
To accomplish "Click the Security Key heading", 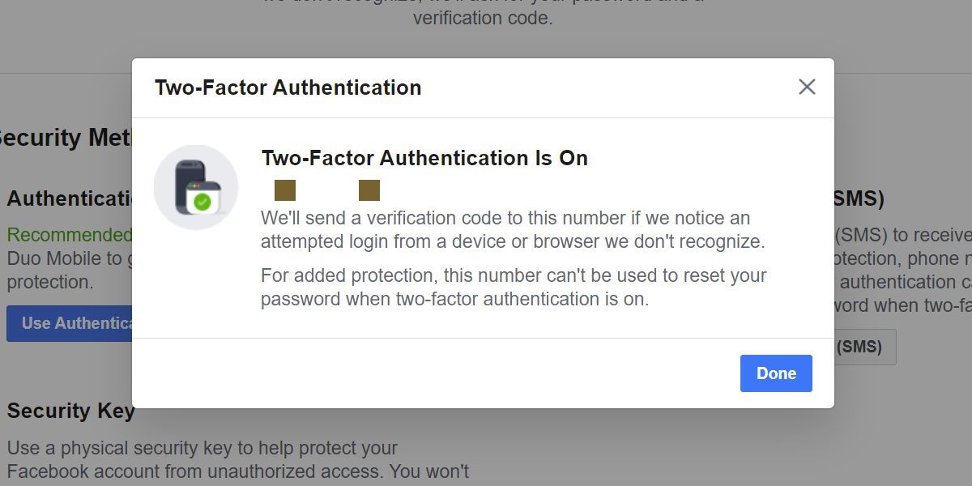I will coord(71,411).
